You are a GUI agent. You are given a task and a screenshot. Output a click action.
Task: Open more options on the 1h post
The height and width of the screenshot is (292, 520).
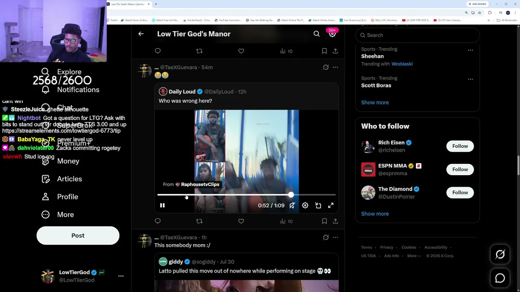pyautogui.click(x=335, y=237)
